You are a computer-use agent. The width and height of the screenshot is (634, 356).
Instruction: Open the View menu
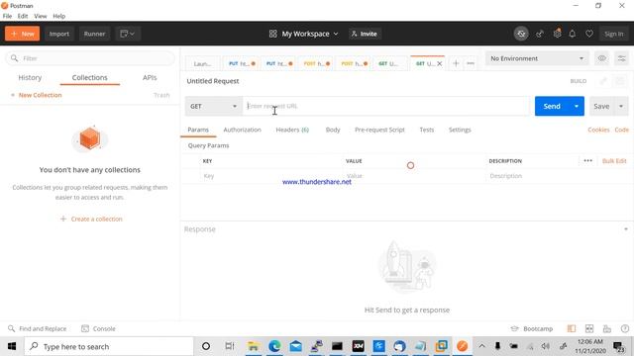[x=41, y=16]
